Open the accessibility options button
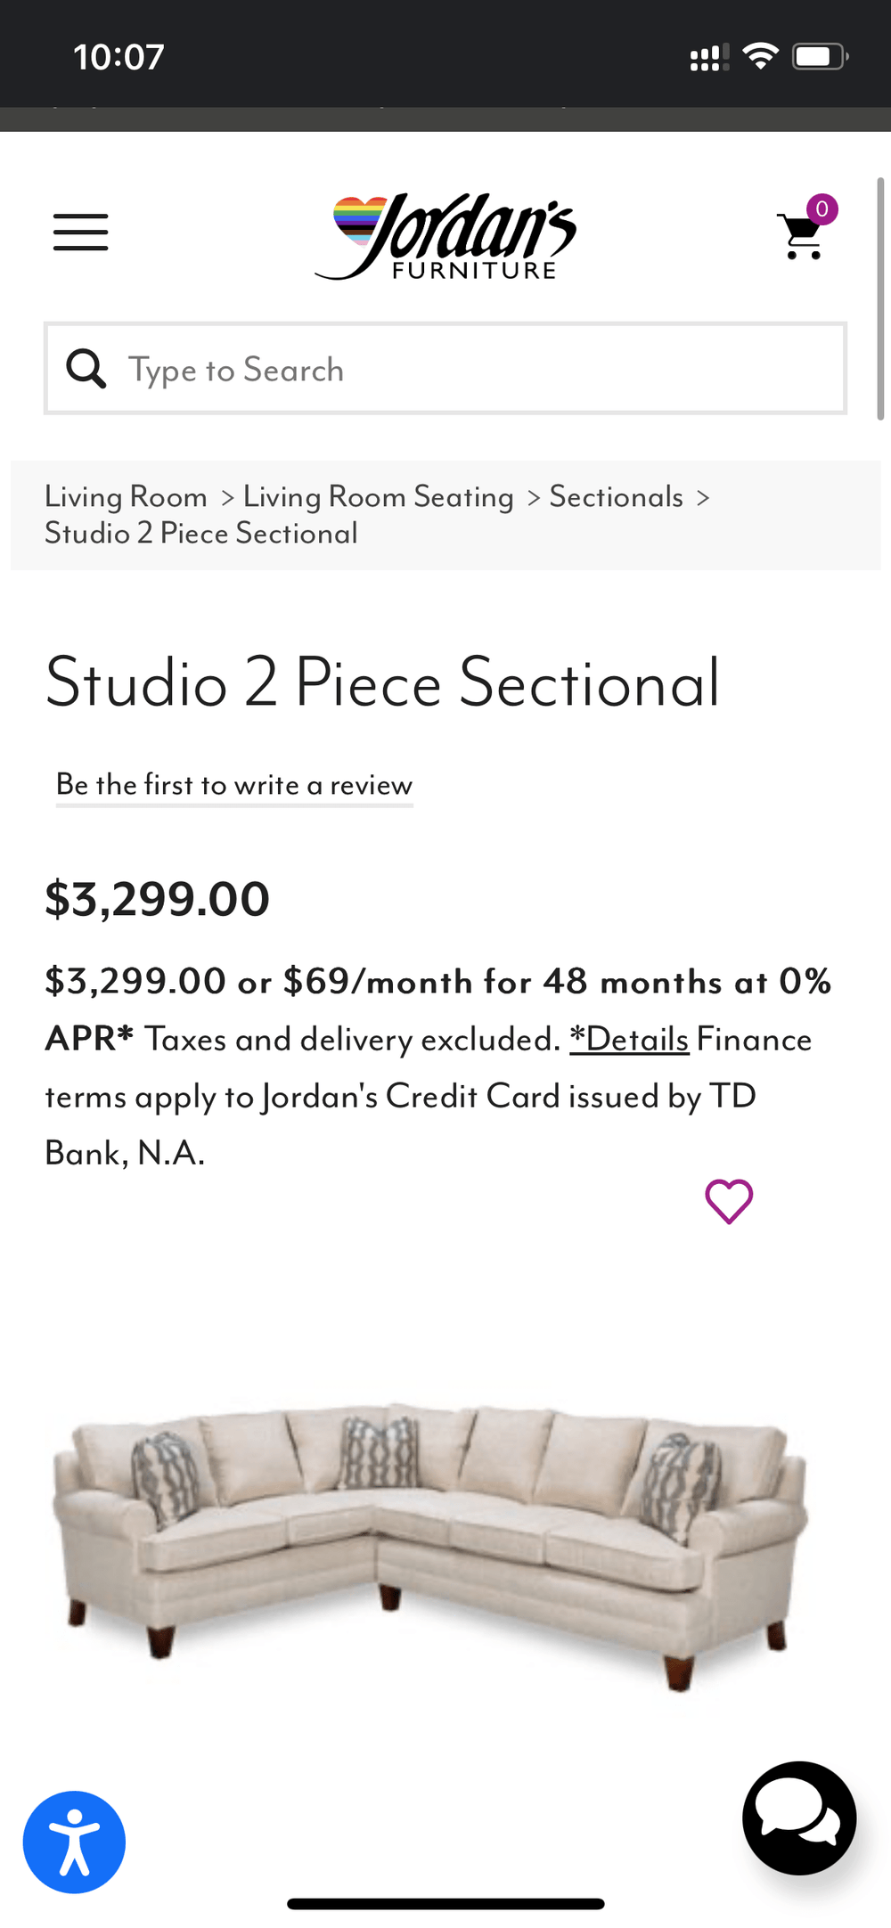Viewport: 891px width, 1928px height. tap(74, 1842)
